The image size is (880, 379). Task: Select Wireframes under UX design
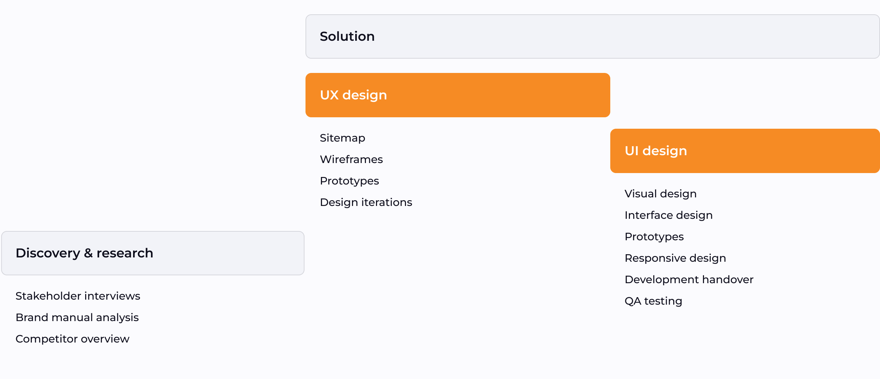coord(351,159)
